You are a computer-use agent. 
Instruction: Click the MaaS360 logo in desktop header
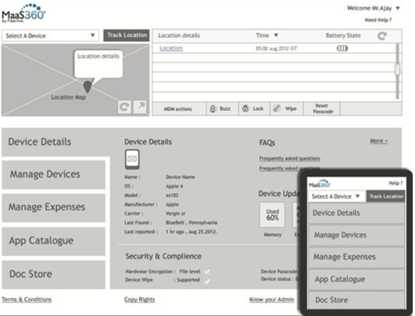point(23,13)
